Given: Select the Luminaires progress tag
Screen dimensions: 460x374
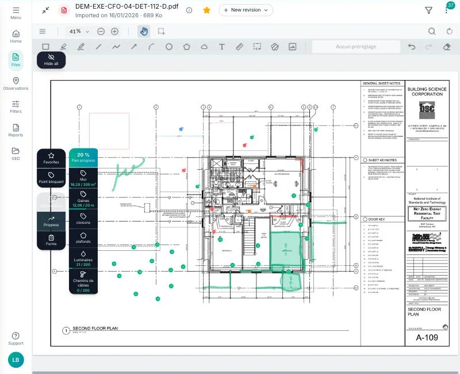Looking at the screenshot, I should 83,258.
